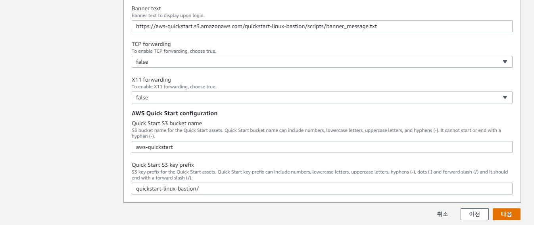Viewport: 534px width, 225px height.
Task: Click the TCP forwarding dropdown arrow
Action: tap(505, 62)
